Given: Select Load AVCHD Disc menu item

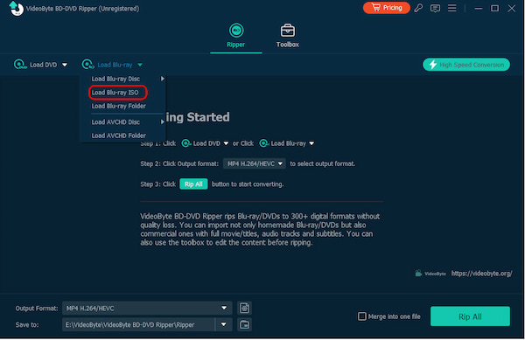Looking at the screenshot, I should click(115, 122).
